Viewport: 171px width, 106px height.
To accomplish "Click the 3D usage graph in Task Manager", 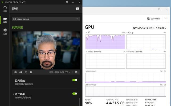I will 105,42.
